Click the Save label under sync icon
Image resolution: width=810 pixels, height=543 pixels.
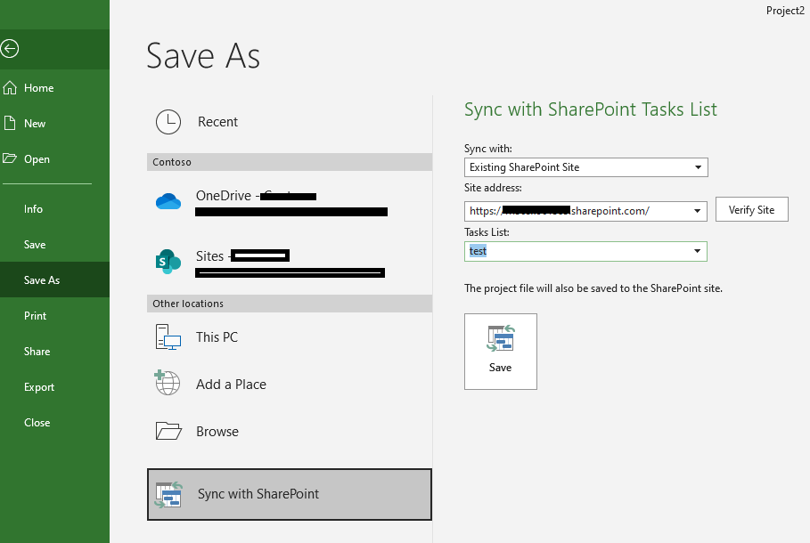(500, 368)
